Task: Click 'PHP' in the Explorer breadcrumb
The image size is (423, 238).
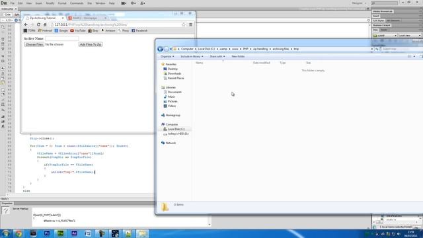Action: 245,49
